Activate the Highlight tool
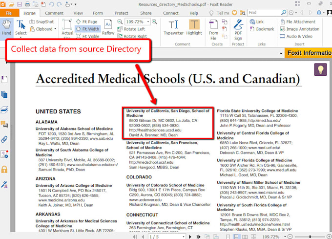The height and width of the screenshot is (239, 332). click(x=194, y=27)
